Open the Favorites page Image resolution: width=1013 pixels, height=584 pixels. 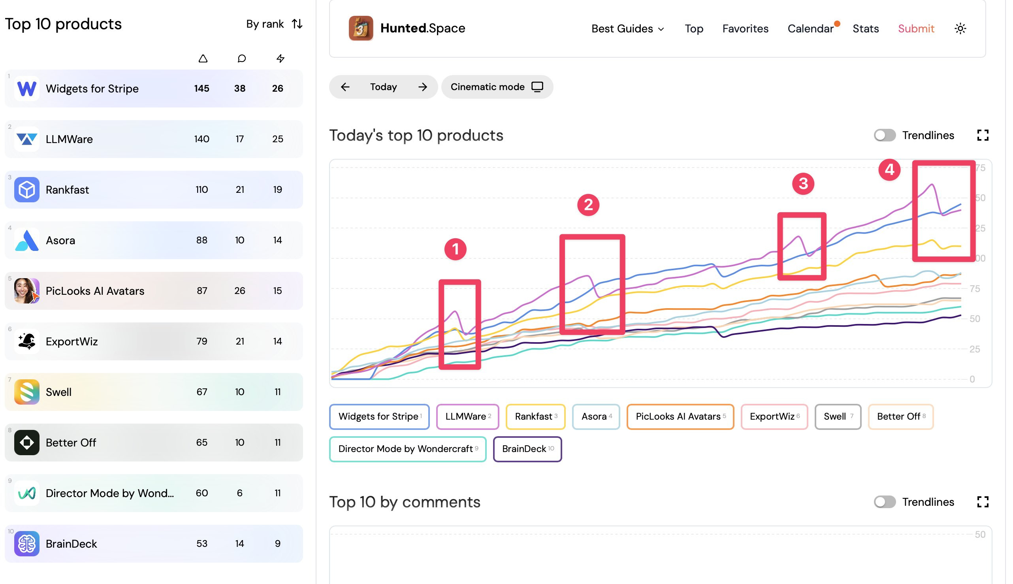[745, 28]
